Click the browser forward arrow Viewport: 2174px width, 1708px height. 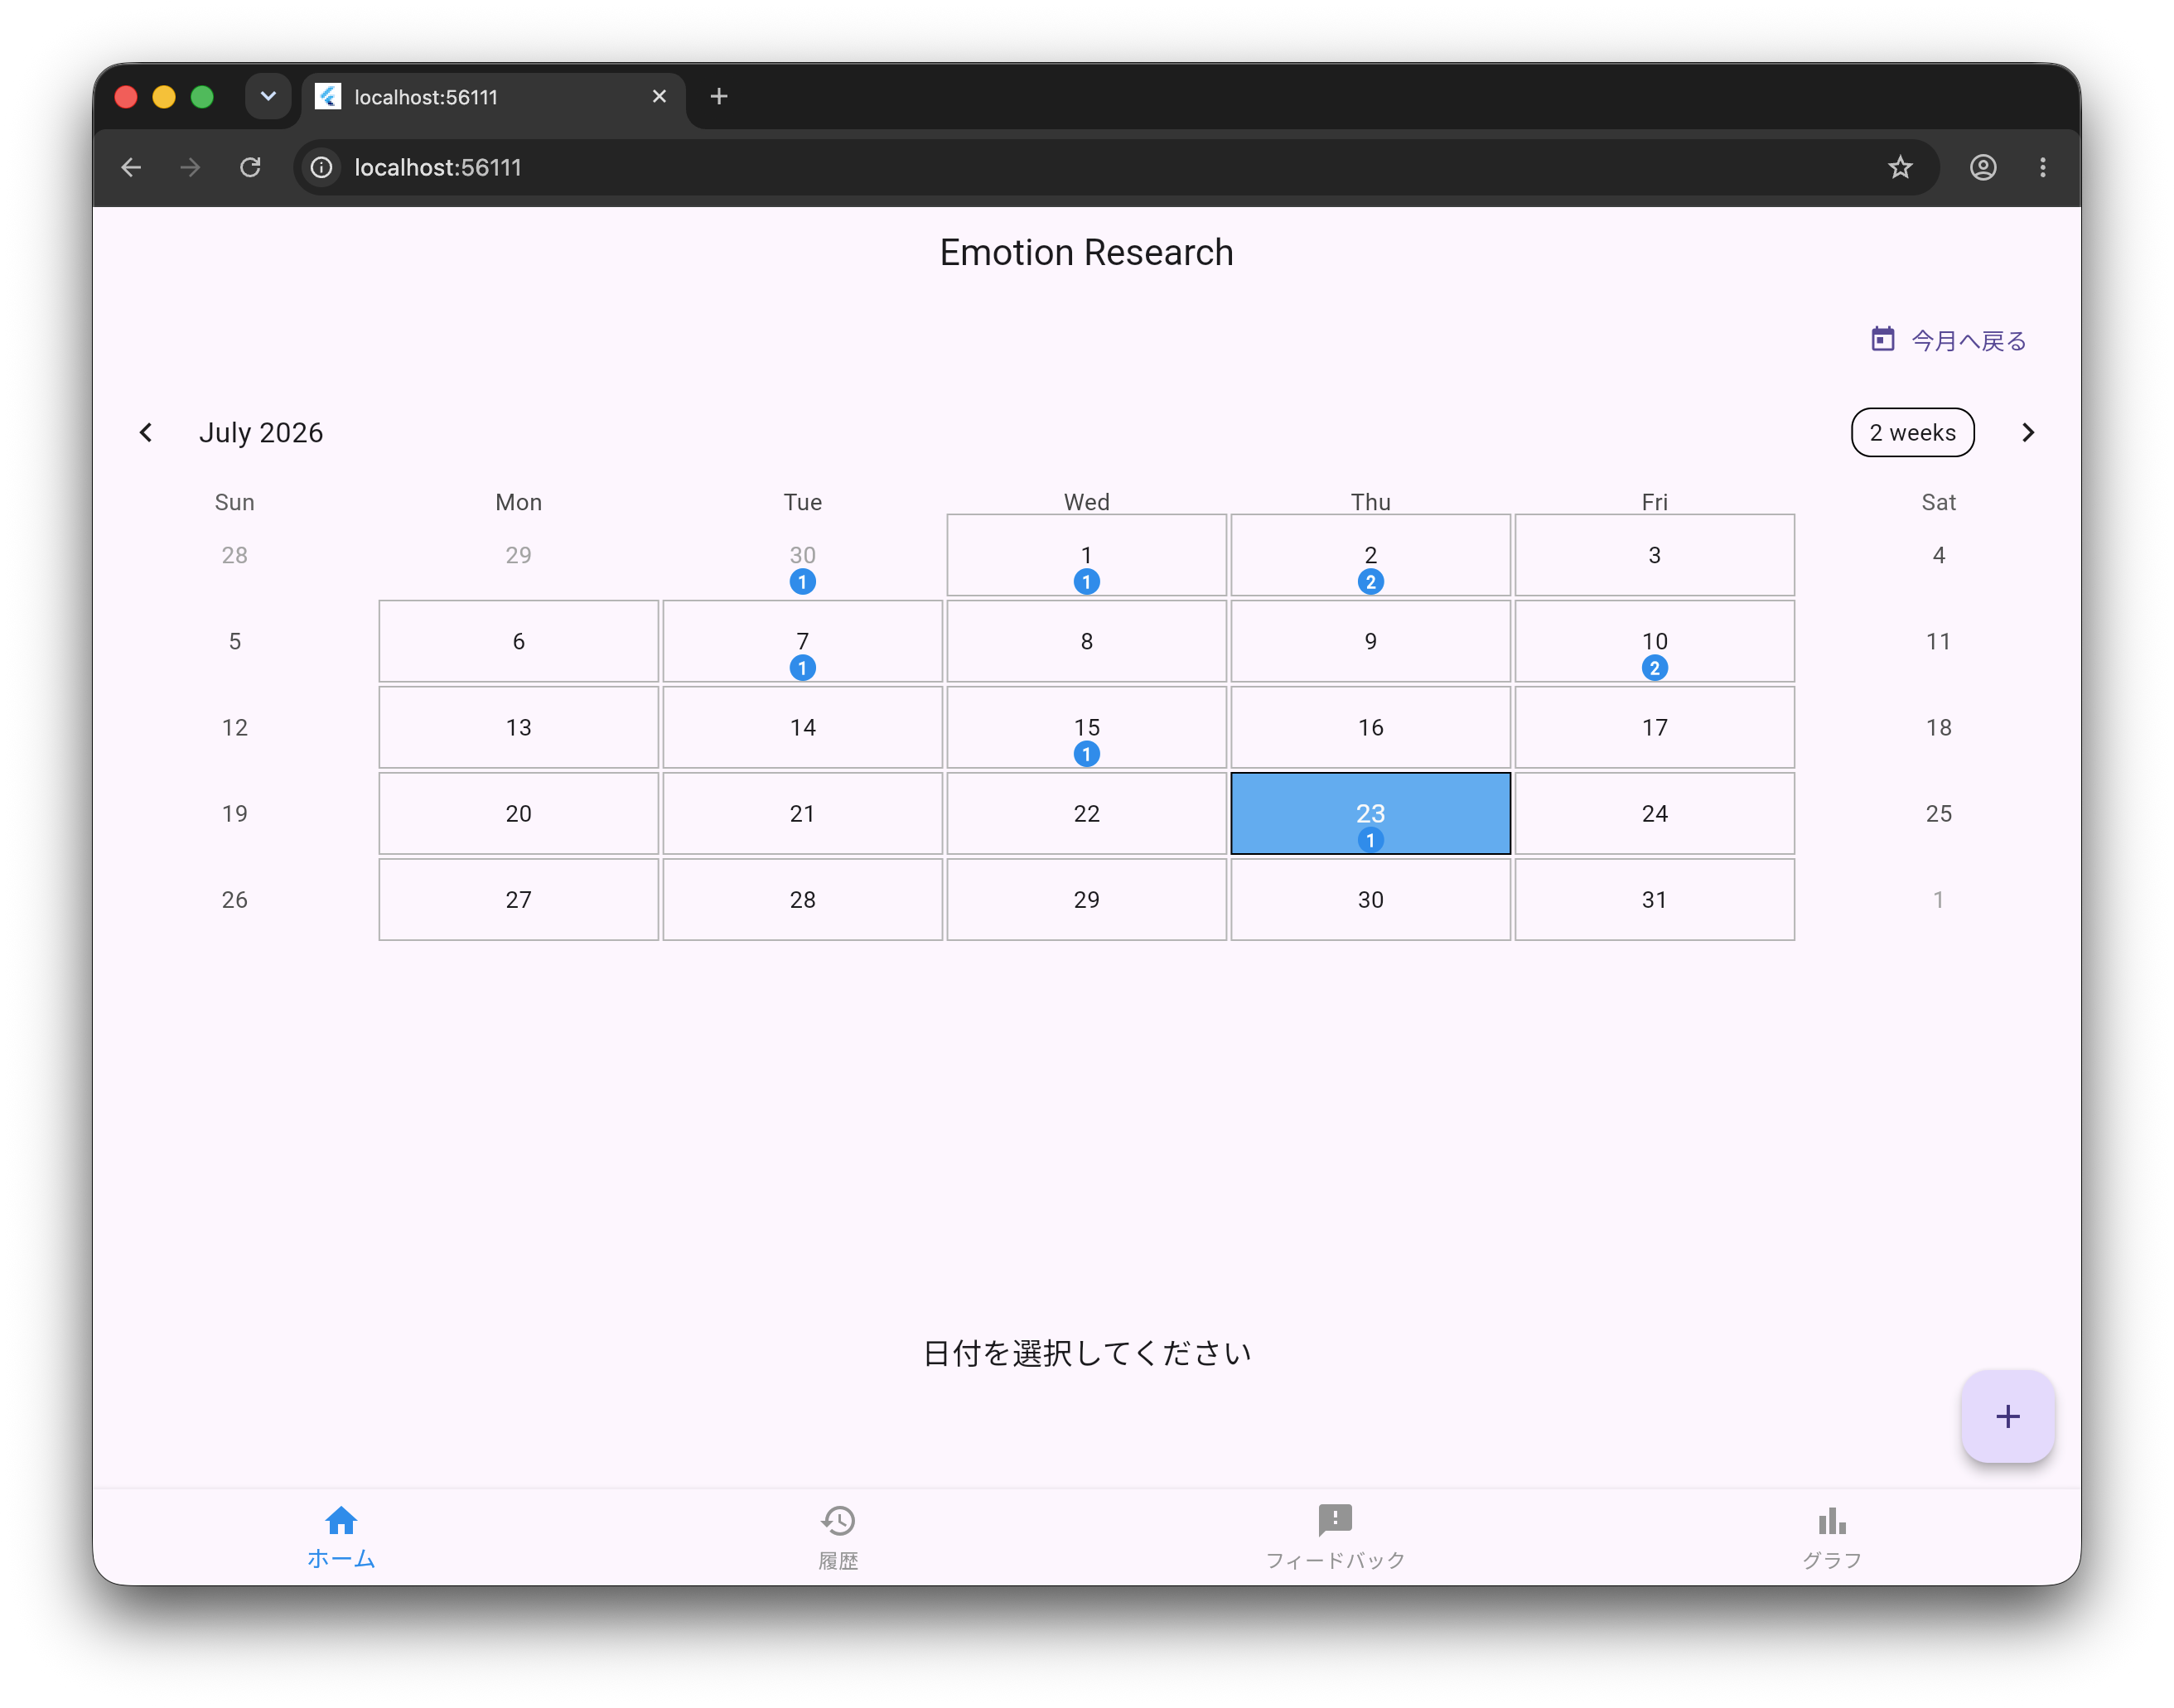click(190, 167)
